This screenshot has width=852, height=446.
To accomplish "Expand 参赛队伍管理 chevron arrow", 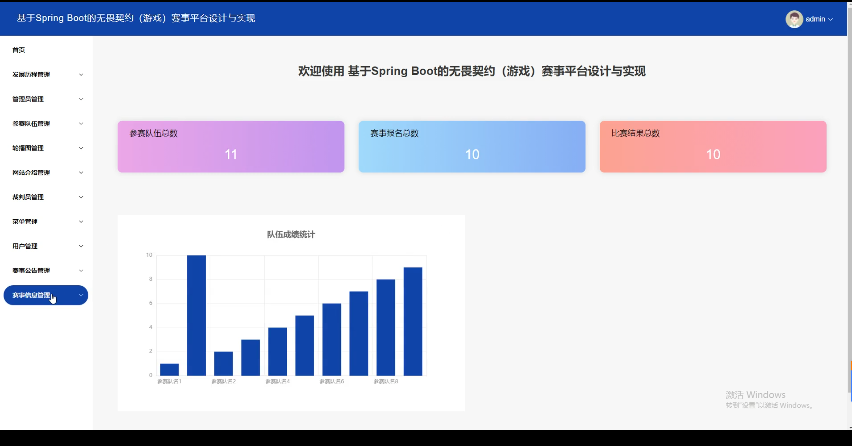I will click(x=81, y=123).
